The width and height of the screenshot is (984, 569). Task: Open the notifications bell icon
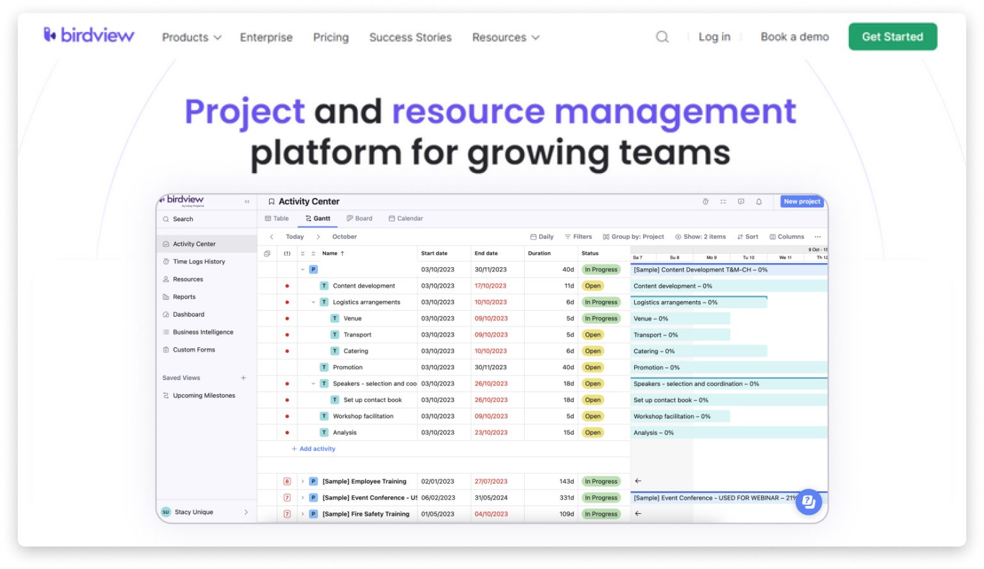[759, 202]
